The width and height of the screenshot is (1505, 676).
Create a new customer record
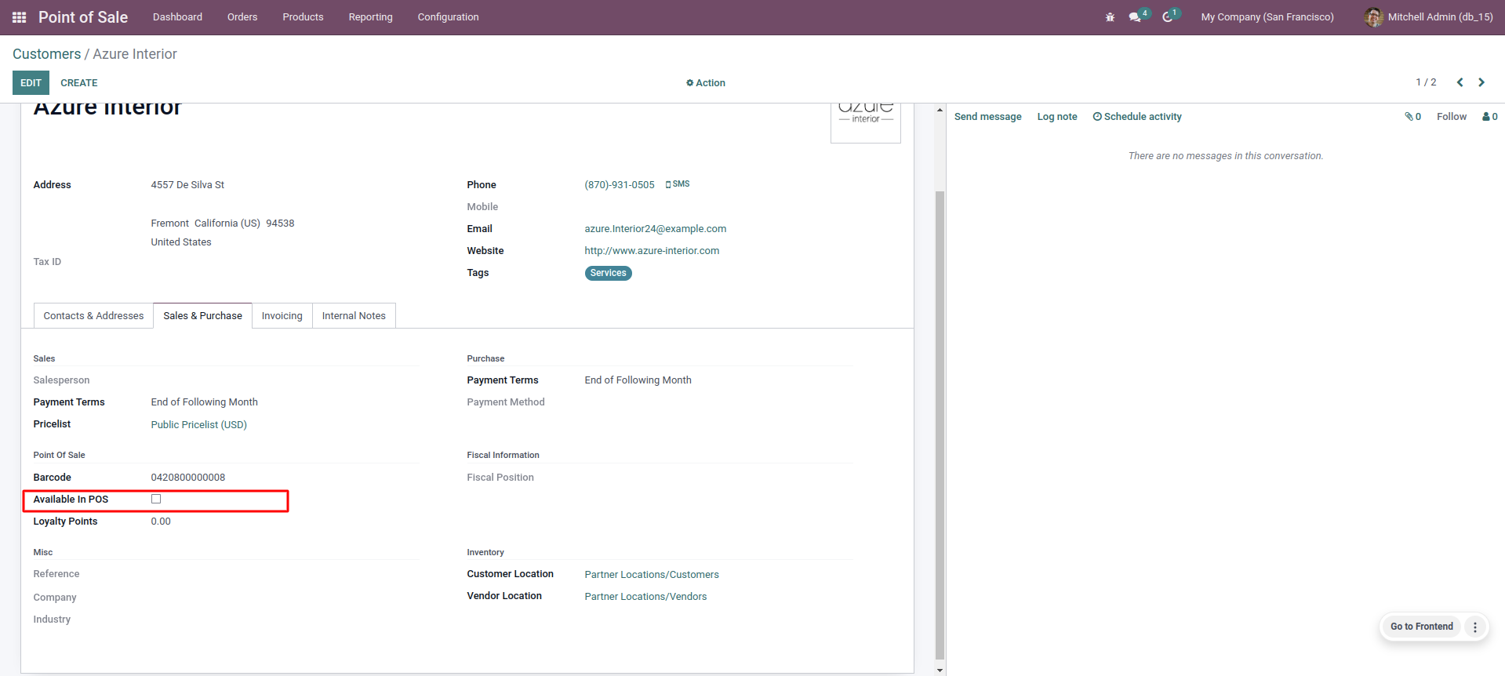(x=79, y=83)
